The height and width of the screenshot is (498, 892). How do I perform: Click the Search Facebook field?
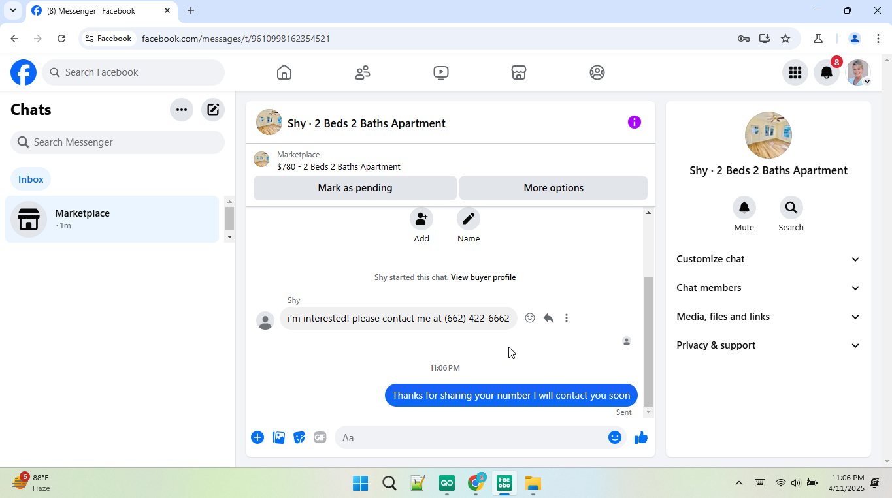(x=133, y=72)
